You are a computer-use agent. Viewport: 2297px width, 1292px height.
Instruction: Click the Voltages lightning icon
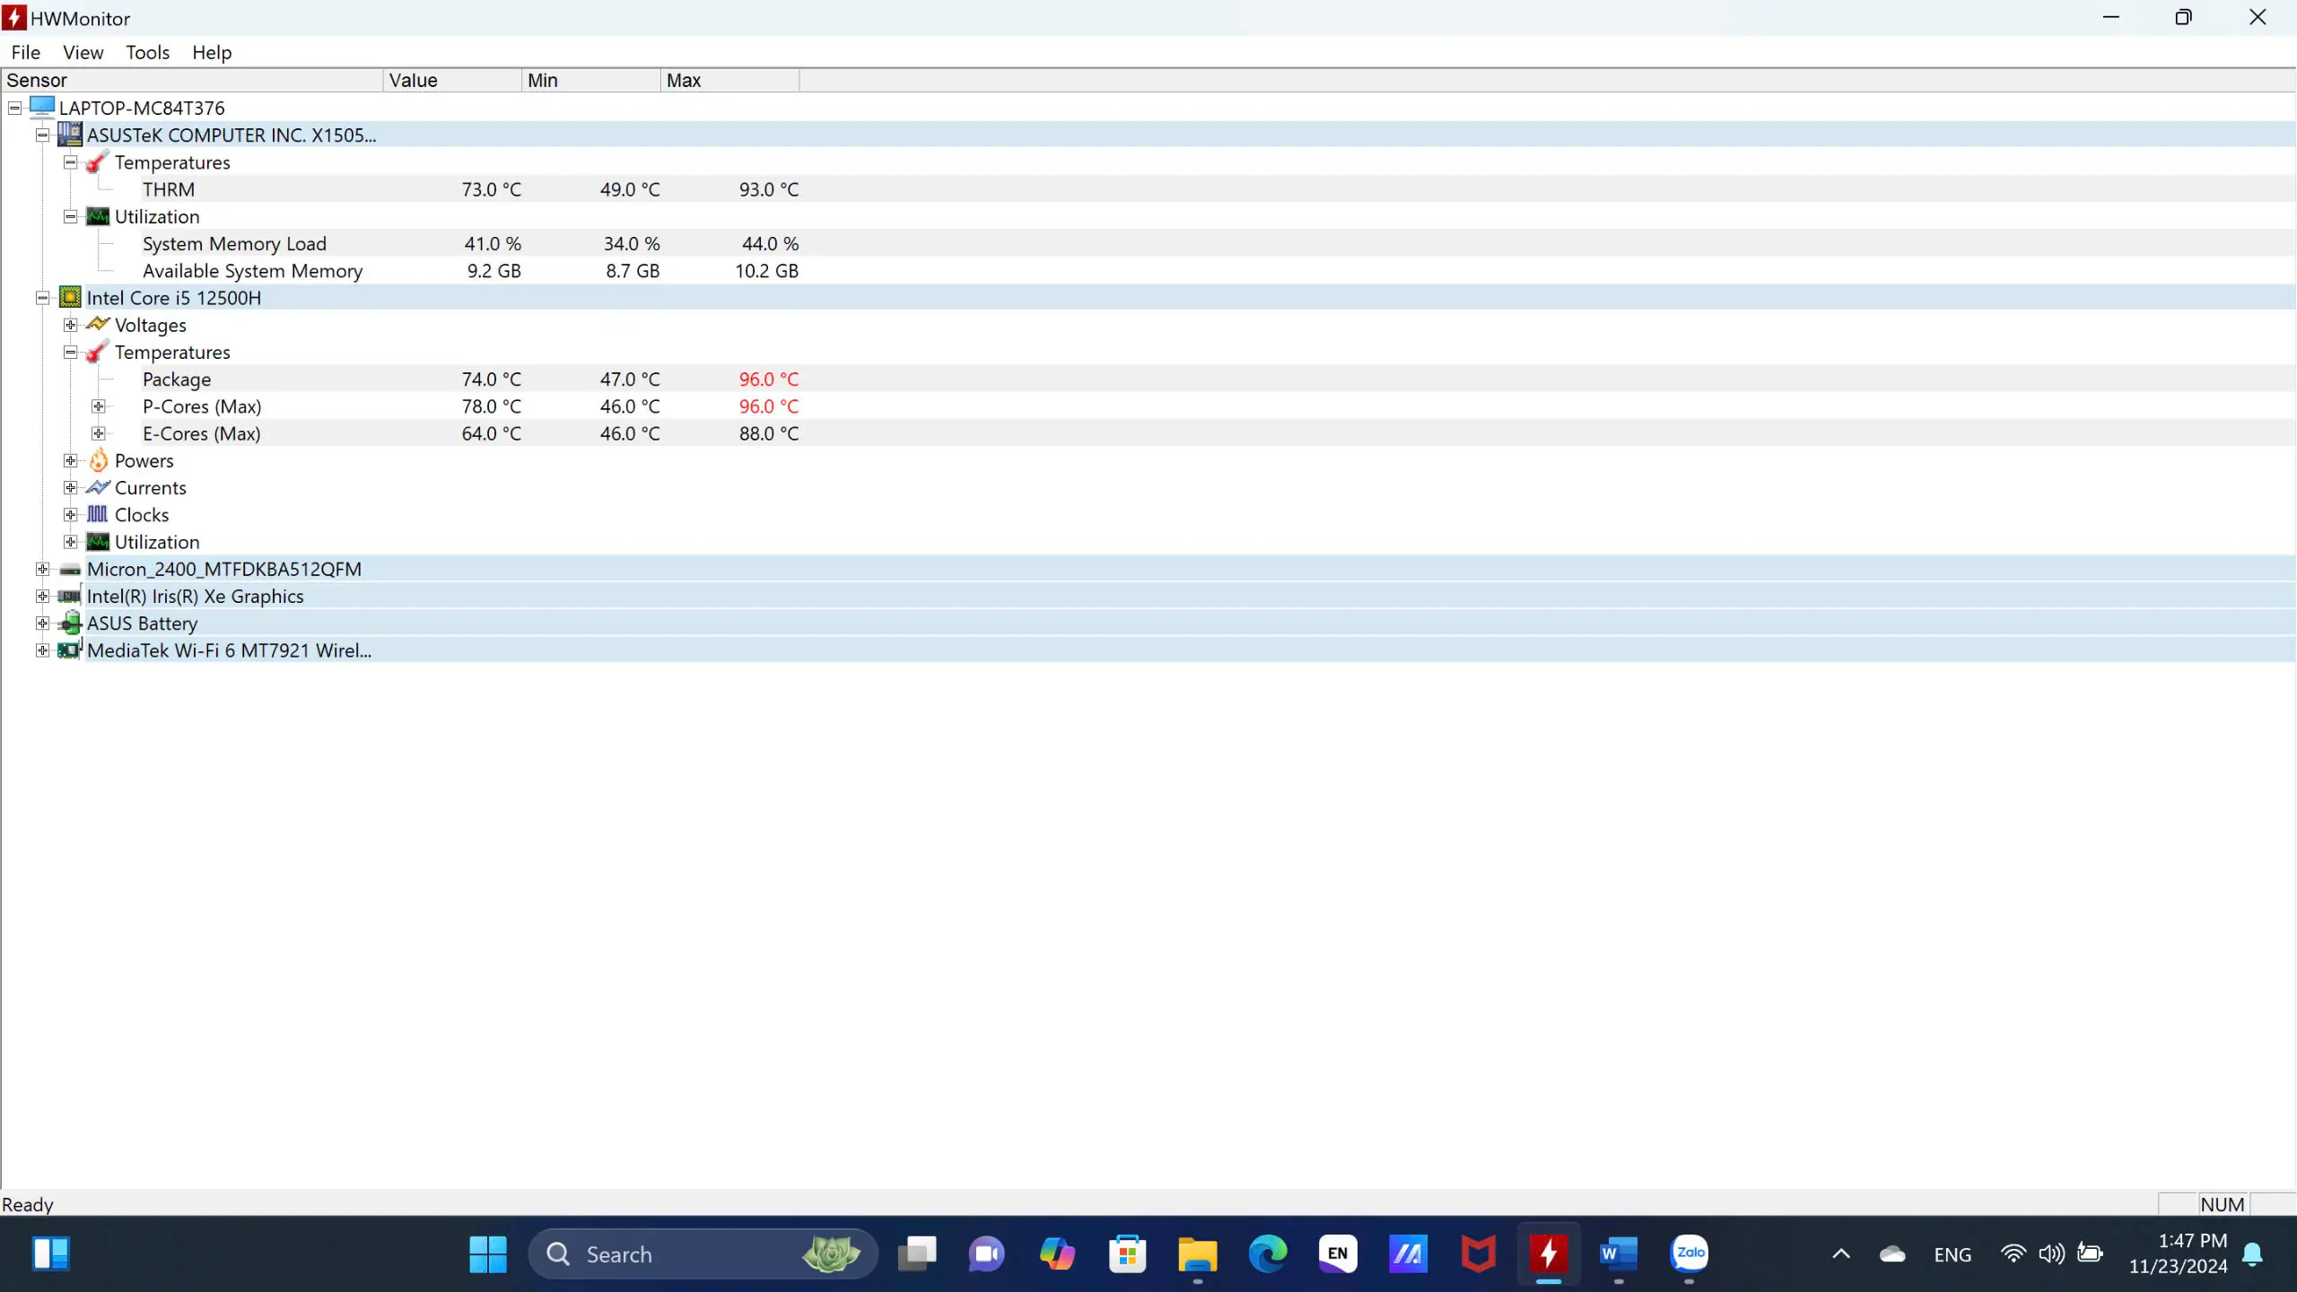(98, 324)
